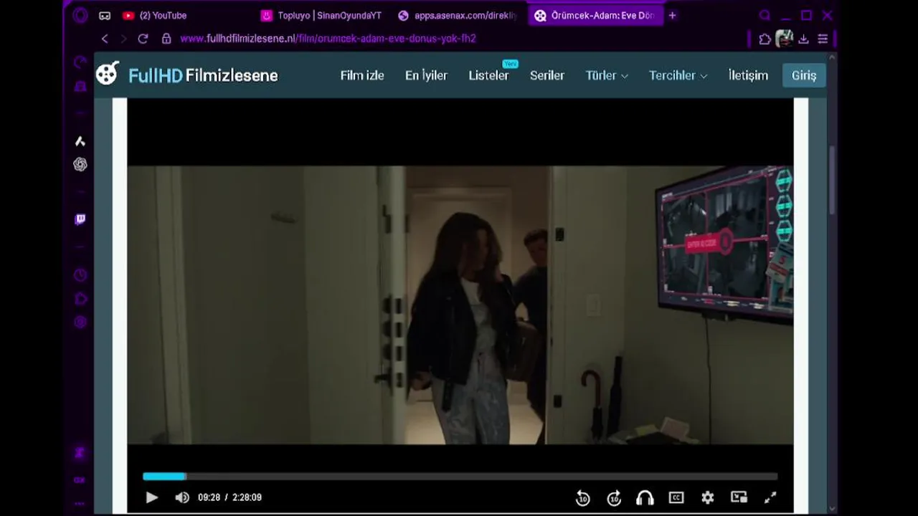The height and width of the screenshot is (516, 918).
Task: Go back to the previous page
Action: click(105, 39)
